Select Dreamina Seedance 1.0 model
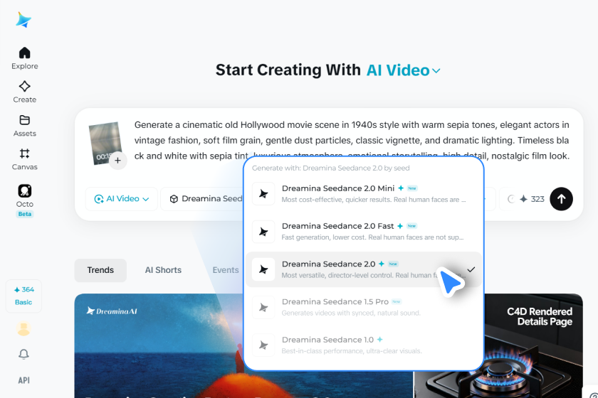Viewport: 598px width, 398px height. point(364,345)
